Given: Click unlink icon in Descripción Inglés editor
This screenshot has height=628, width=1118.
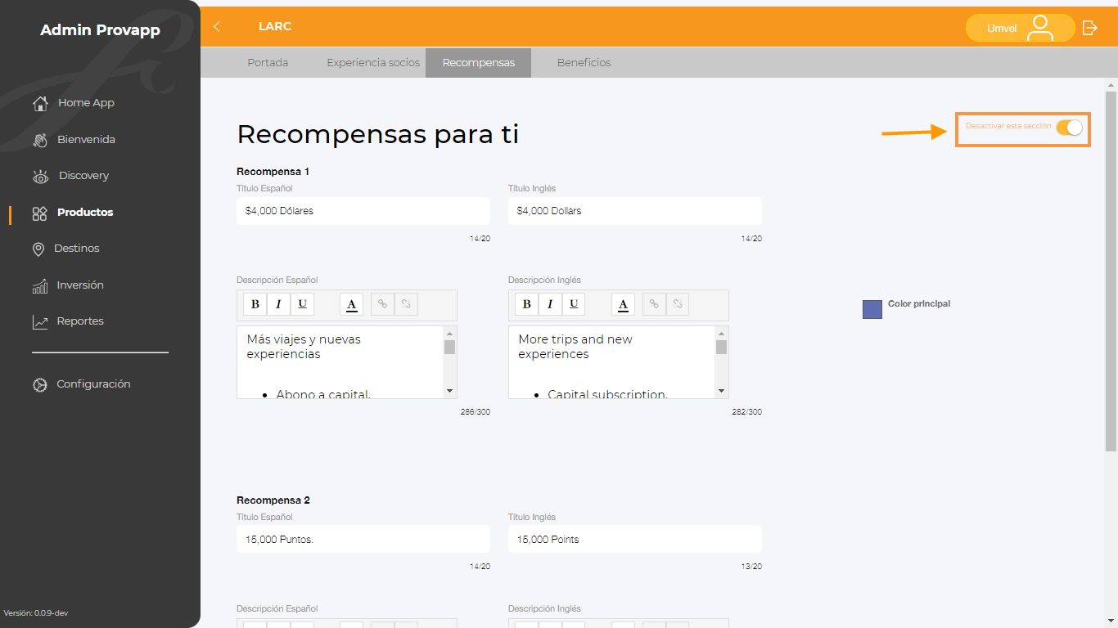Looking at the screenshot, I should pyautogui.click(x=678, y=304).
